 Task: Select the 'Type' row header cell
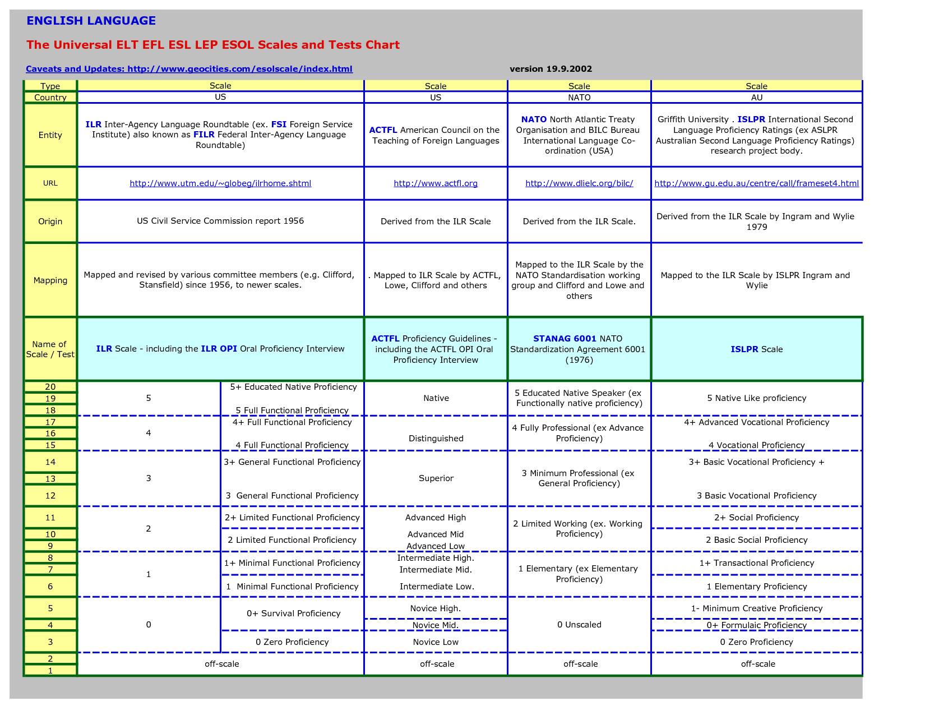point(50,86)
